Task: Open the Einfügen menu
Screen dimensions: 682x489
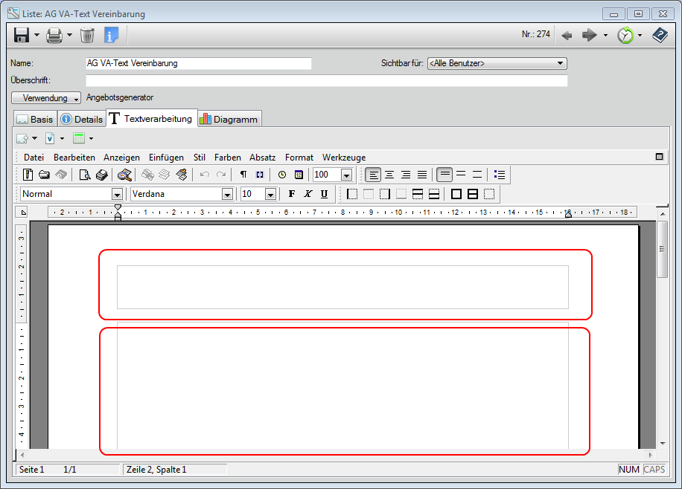Action: pos(166,158)
